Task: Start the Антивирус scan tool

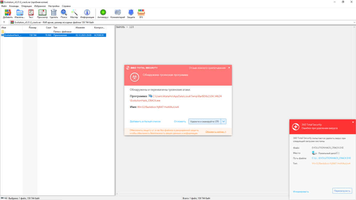Action: pyautogui.click(x=103, y=14)
